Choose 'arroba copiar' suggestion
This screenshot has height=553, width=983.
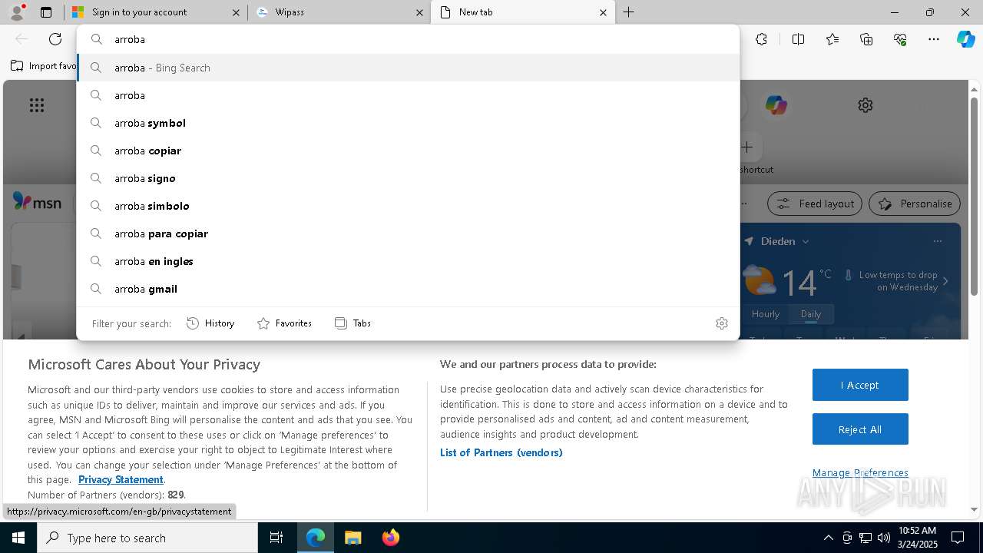(x=408, y=151)
